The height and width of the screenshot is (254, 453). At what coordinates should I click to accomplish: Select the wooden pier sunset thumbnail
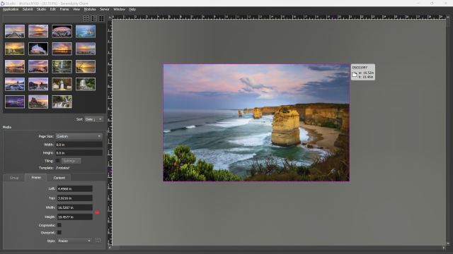point(15,31)
